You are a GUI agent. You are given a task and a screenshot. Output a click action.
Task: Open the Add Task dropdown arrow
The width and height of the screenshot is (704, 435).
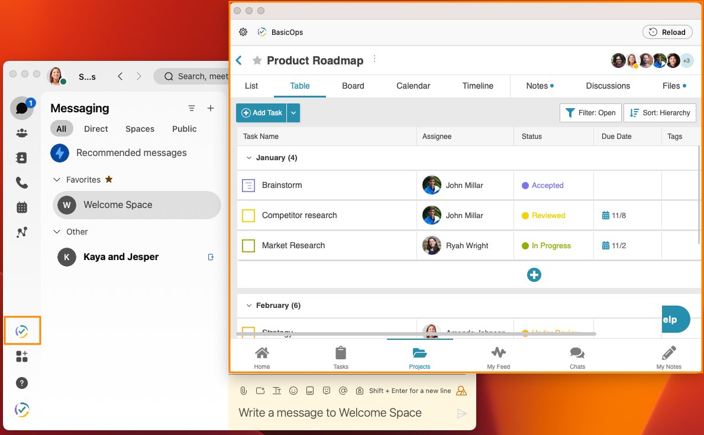point(293,113)
